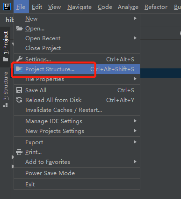Open the Project tool window sidebar tab
This screenshot has width=181, height=199.
point(6,46)
